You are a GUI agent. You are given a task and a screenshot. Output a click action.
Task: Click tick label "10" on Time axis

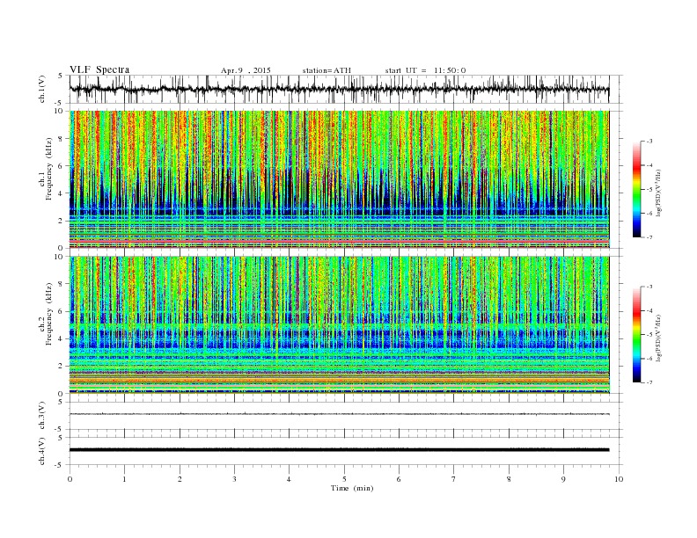619,479
